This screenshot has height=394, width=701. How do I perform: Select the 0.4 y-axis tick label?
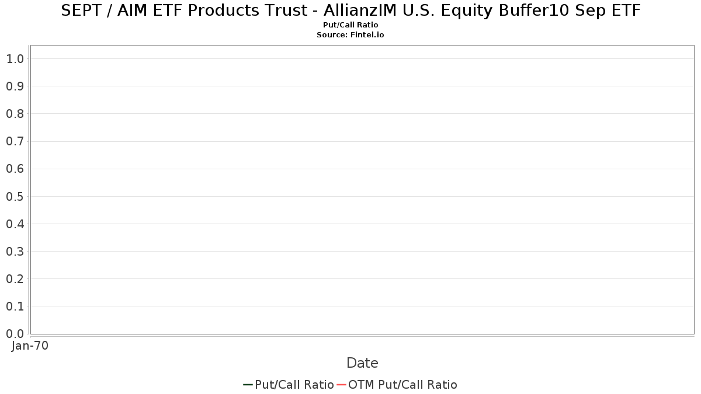coord(15,224)
